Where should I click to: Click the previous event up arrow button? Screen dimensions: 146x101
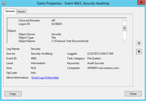(x=139, y=43)
